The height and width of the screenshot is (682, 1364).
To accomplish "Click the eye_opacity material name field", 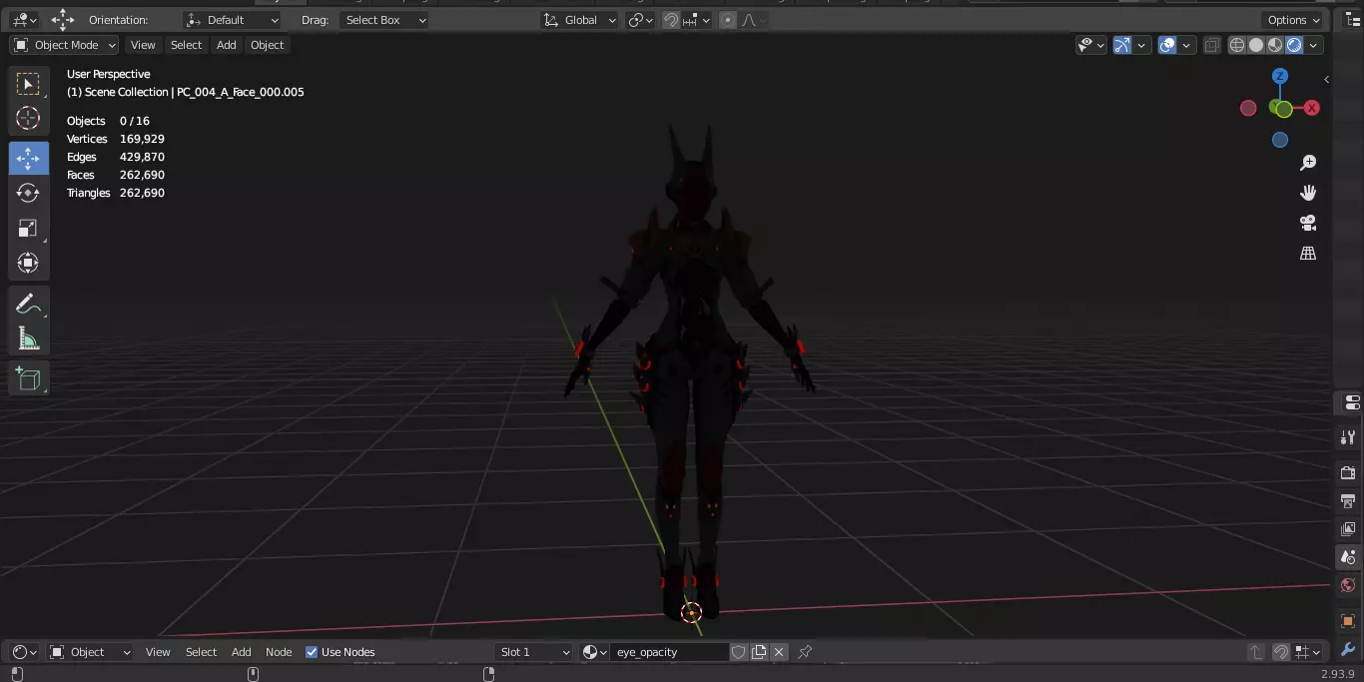I will 669,652.
